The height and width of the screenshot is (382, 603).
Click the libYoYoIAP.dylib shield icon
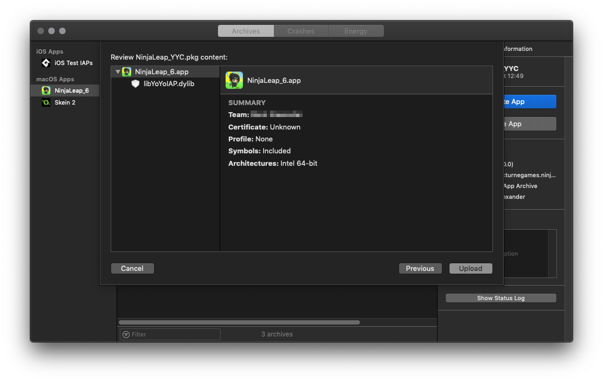point(136,84)
